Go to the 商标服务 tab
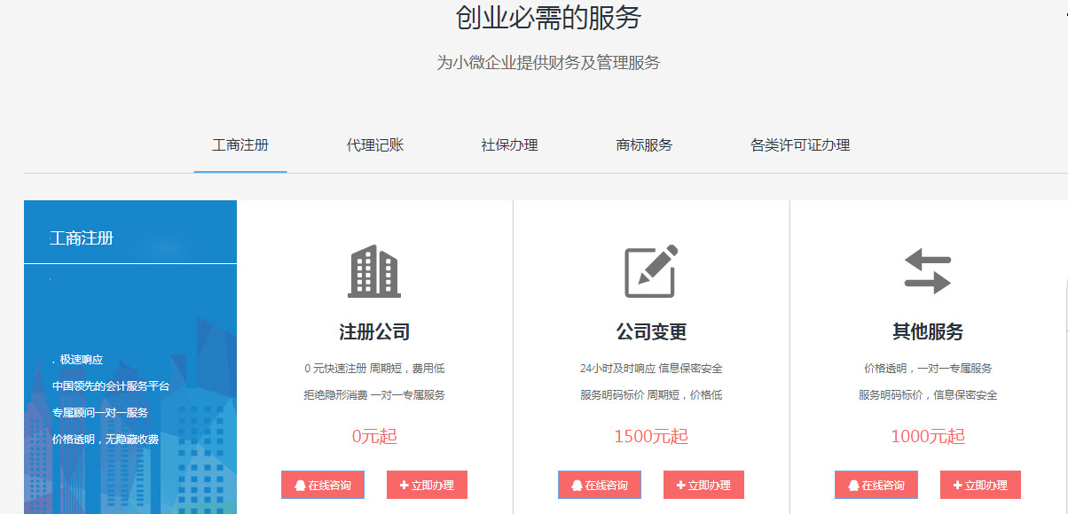 tap(645, 144)
